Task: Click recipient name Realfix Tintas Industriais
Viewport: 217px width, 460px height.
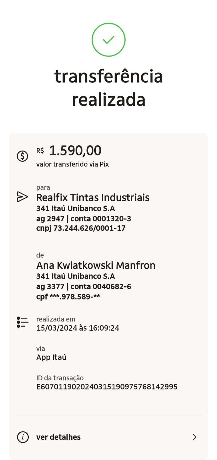Action: 93,198
